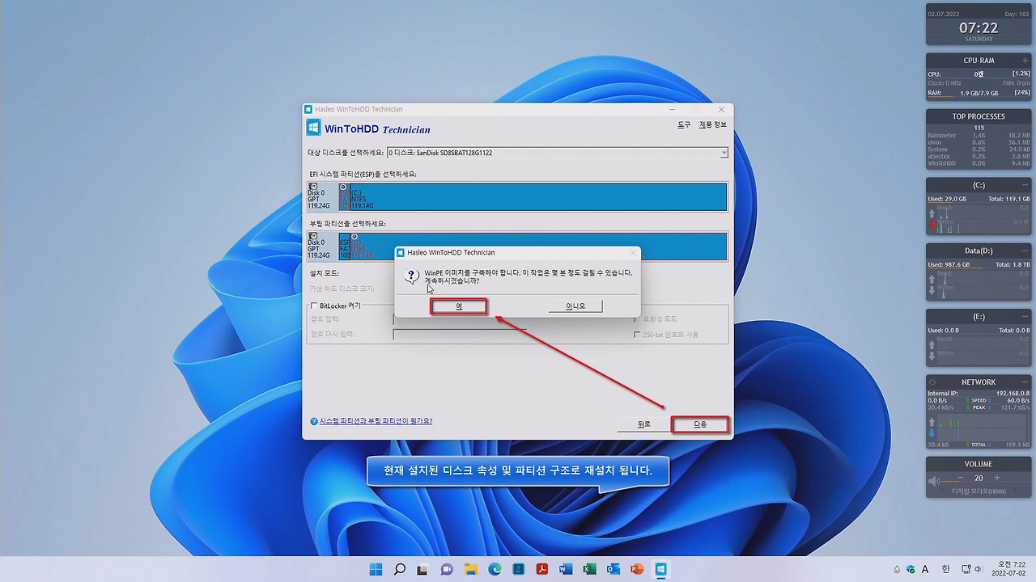The height and width of the screenshot is (582, 1036).
Task: Click the WinToHDD logo icon
Action: tap(313, 128)
